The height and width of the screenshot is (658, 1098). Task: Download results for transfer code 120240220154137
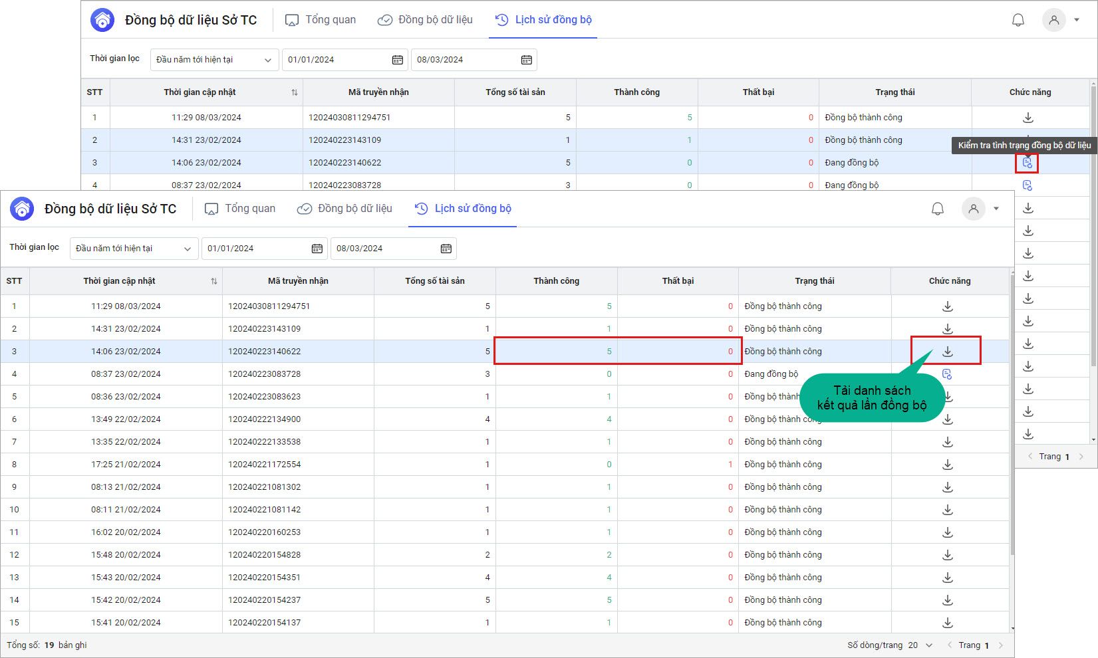click(x=948, y=623)
